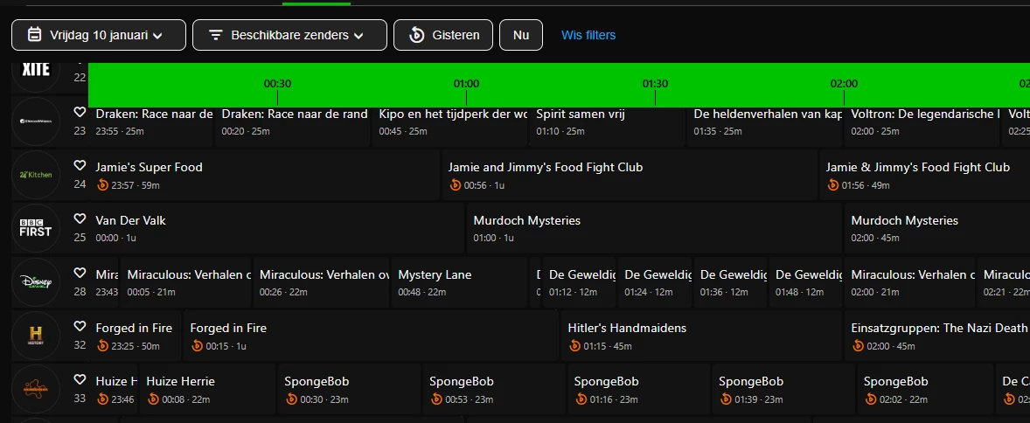Open the Nickelodeon channel logo

click(x=36, y=389)
